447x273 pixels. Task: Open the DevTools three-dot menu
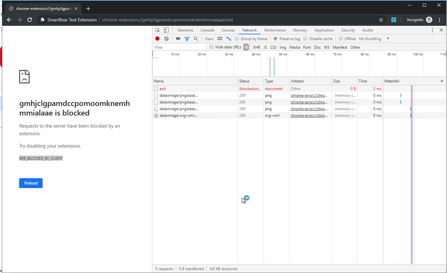pyautogui.click(x=432, y=30)
